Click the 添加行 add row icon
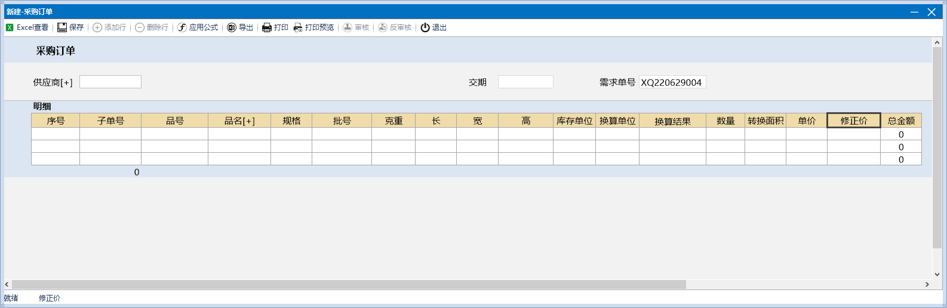 (97, 27)
